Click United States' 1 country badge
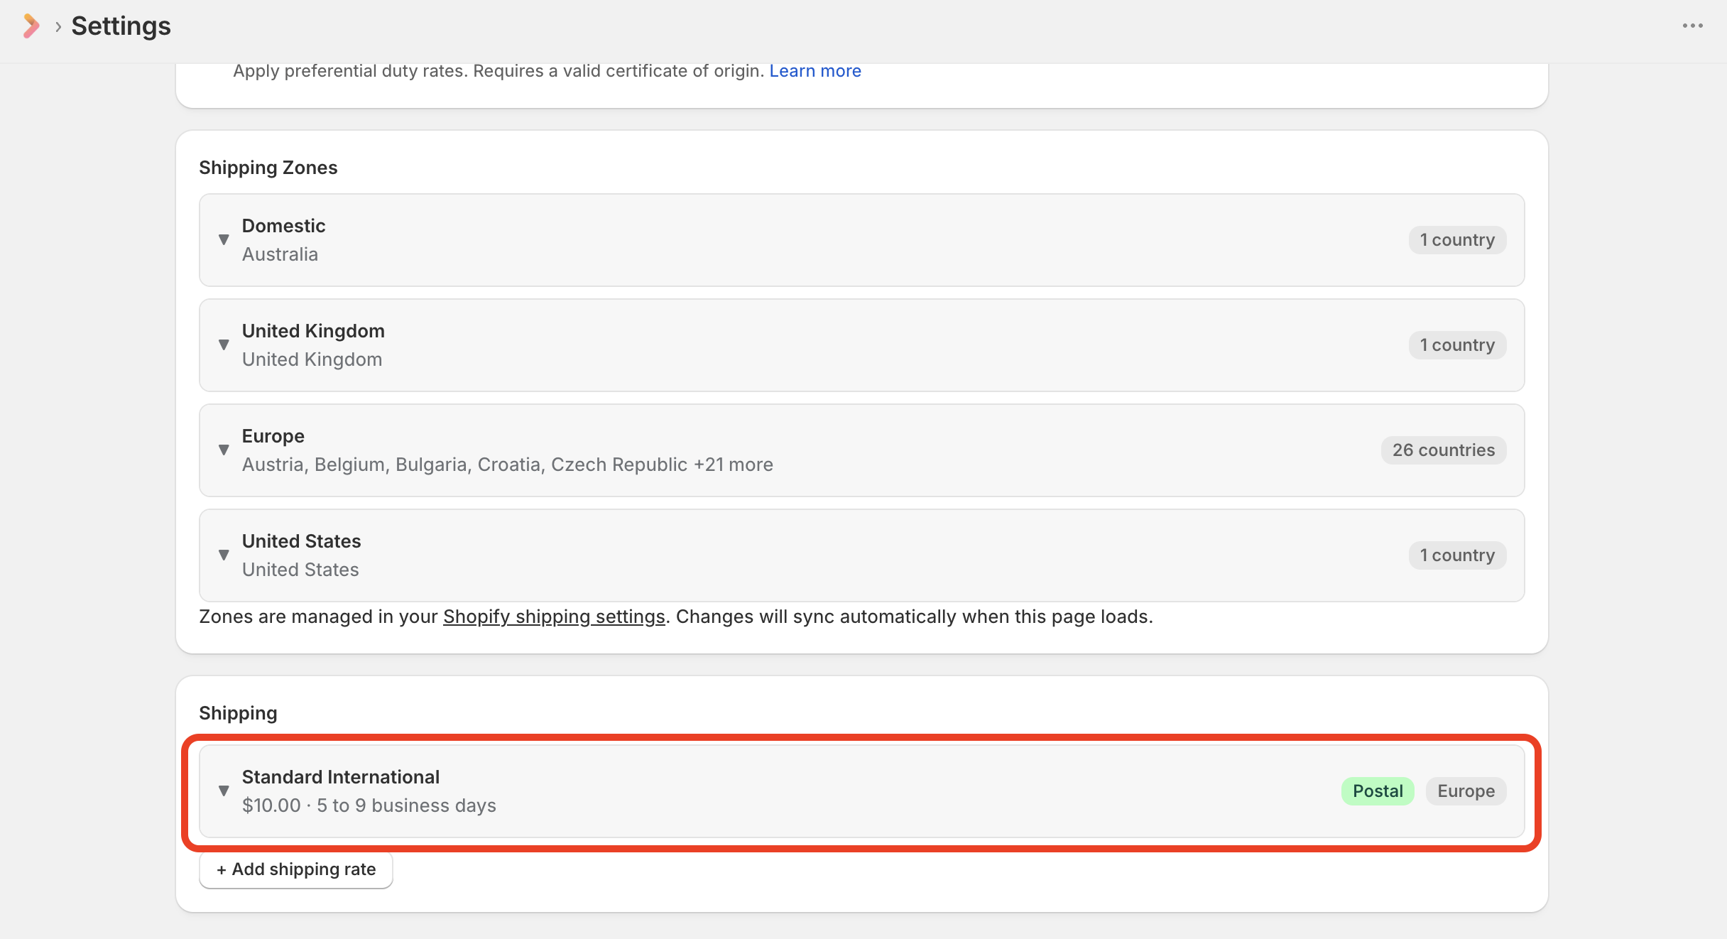 (x=1457, y=555)
